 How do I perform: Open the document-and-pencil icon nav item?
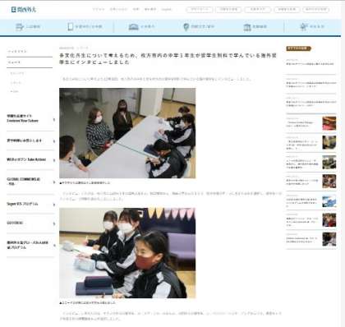(28, 27)
